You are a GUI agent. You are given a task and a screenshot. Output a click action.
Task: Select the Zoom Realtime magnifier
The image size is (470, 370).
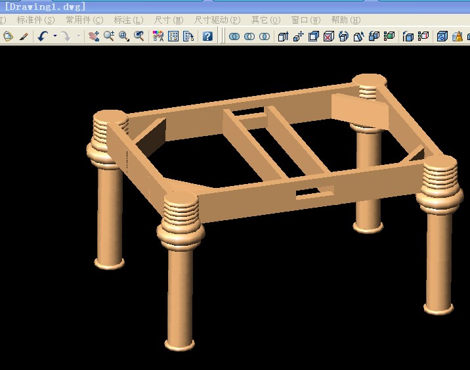[109, 36]
